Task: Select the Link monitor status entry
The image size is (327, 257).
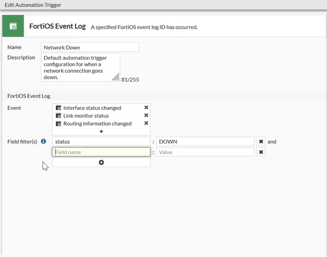Action: pos(86,116)
